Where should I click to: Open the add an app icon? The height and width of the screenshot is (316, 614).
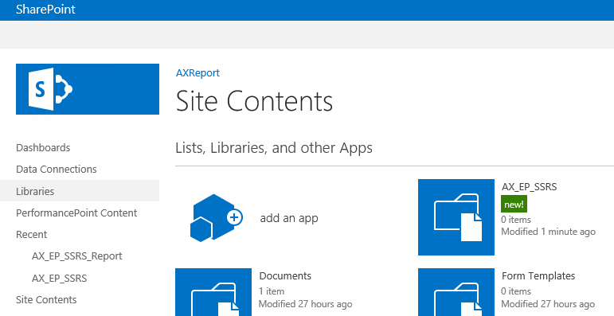click(216, 218)
